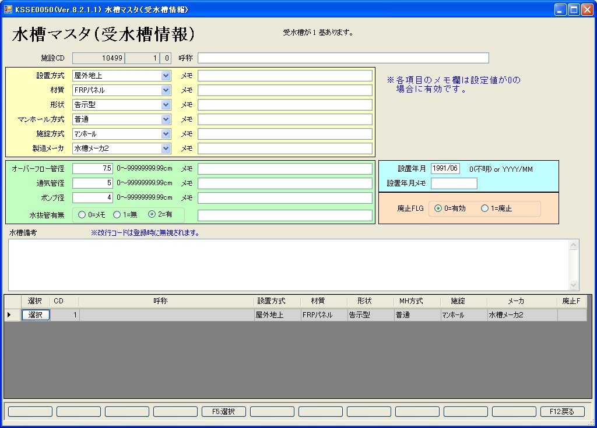Click the 施設CD field 10499
This screenshot has height=428, width=597.
(98, 58)
